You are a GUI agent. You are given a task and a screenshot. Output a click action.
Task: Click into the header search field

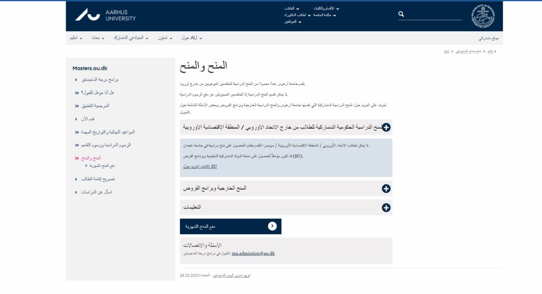click(434, 15)
